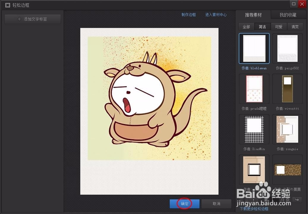
Task: Switch to the 推荐素材 tab
Action: pyautogui.click(x=253, y=15)
